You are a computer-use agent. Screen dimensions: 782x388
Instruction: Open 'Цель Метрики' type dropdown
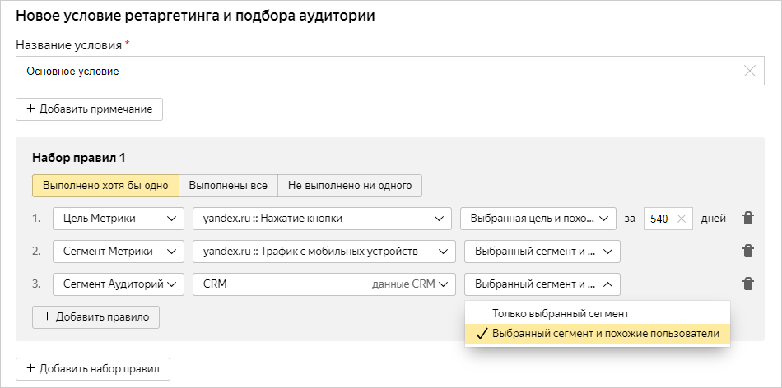(x=118, y=219)
